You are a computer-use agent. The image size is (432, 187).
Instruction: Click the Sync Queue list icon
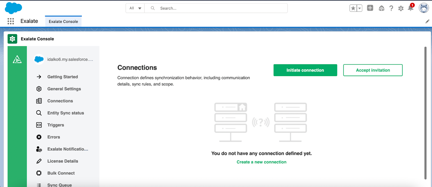tap(39, 185)
